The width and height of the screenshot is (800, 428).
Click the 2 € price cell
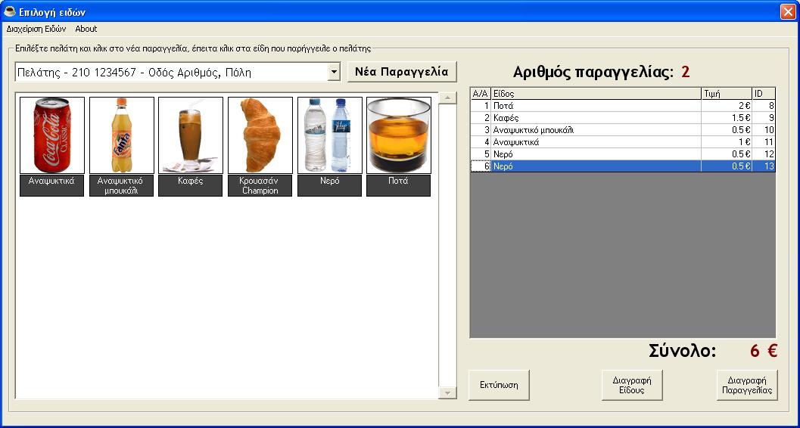click(727, 106)
